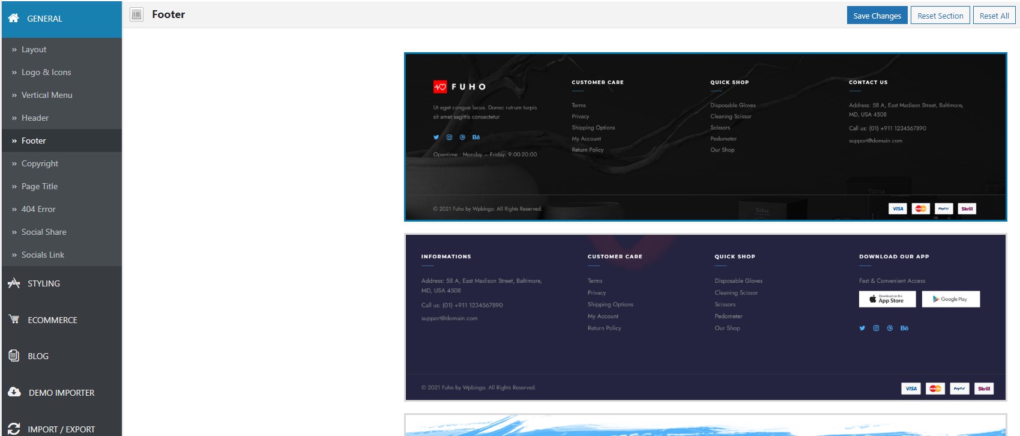Select the third partially visible footer layout
The height and width of the screenshot is (436, 1020).
pyautogui.click(x=705, y=425)
